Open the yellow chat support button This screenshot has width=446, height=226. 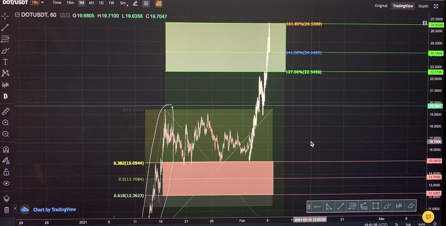[x=429, y=216]
